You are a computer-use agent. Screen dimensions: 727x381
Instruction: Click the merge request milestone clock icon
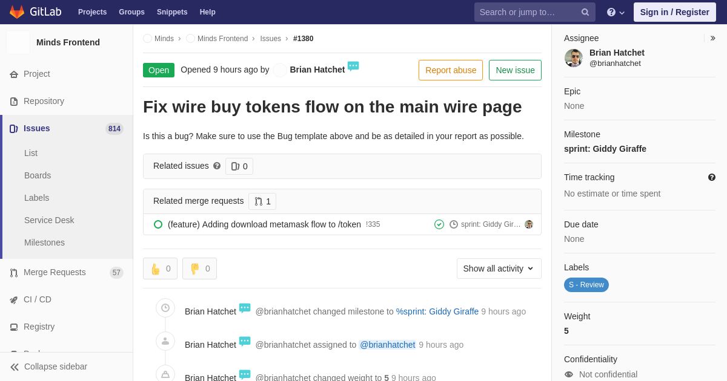454,224
